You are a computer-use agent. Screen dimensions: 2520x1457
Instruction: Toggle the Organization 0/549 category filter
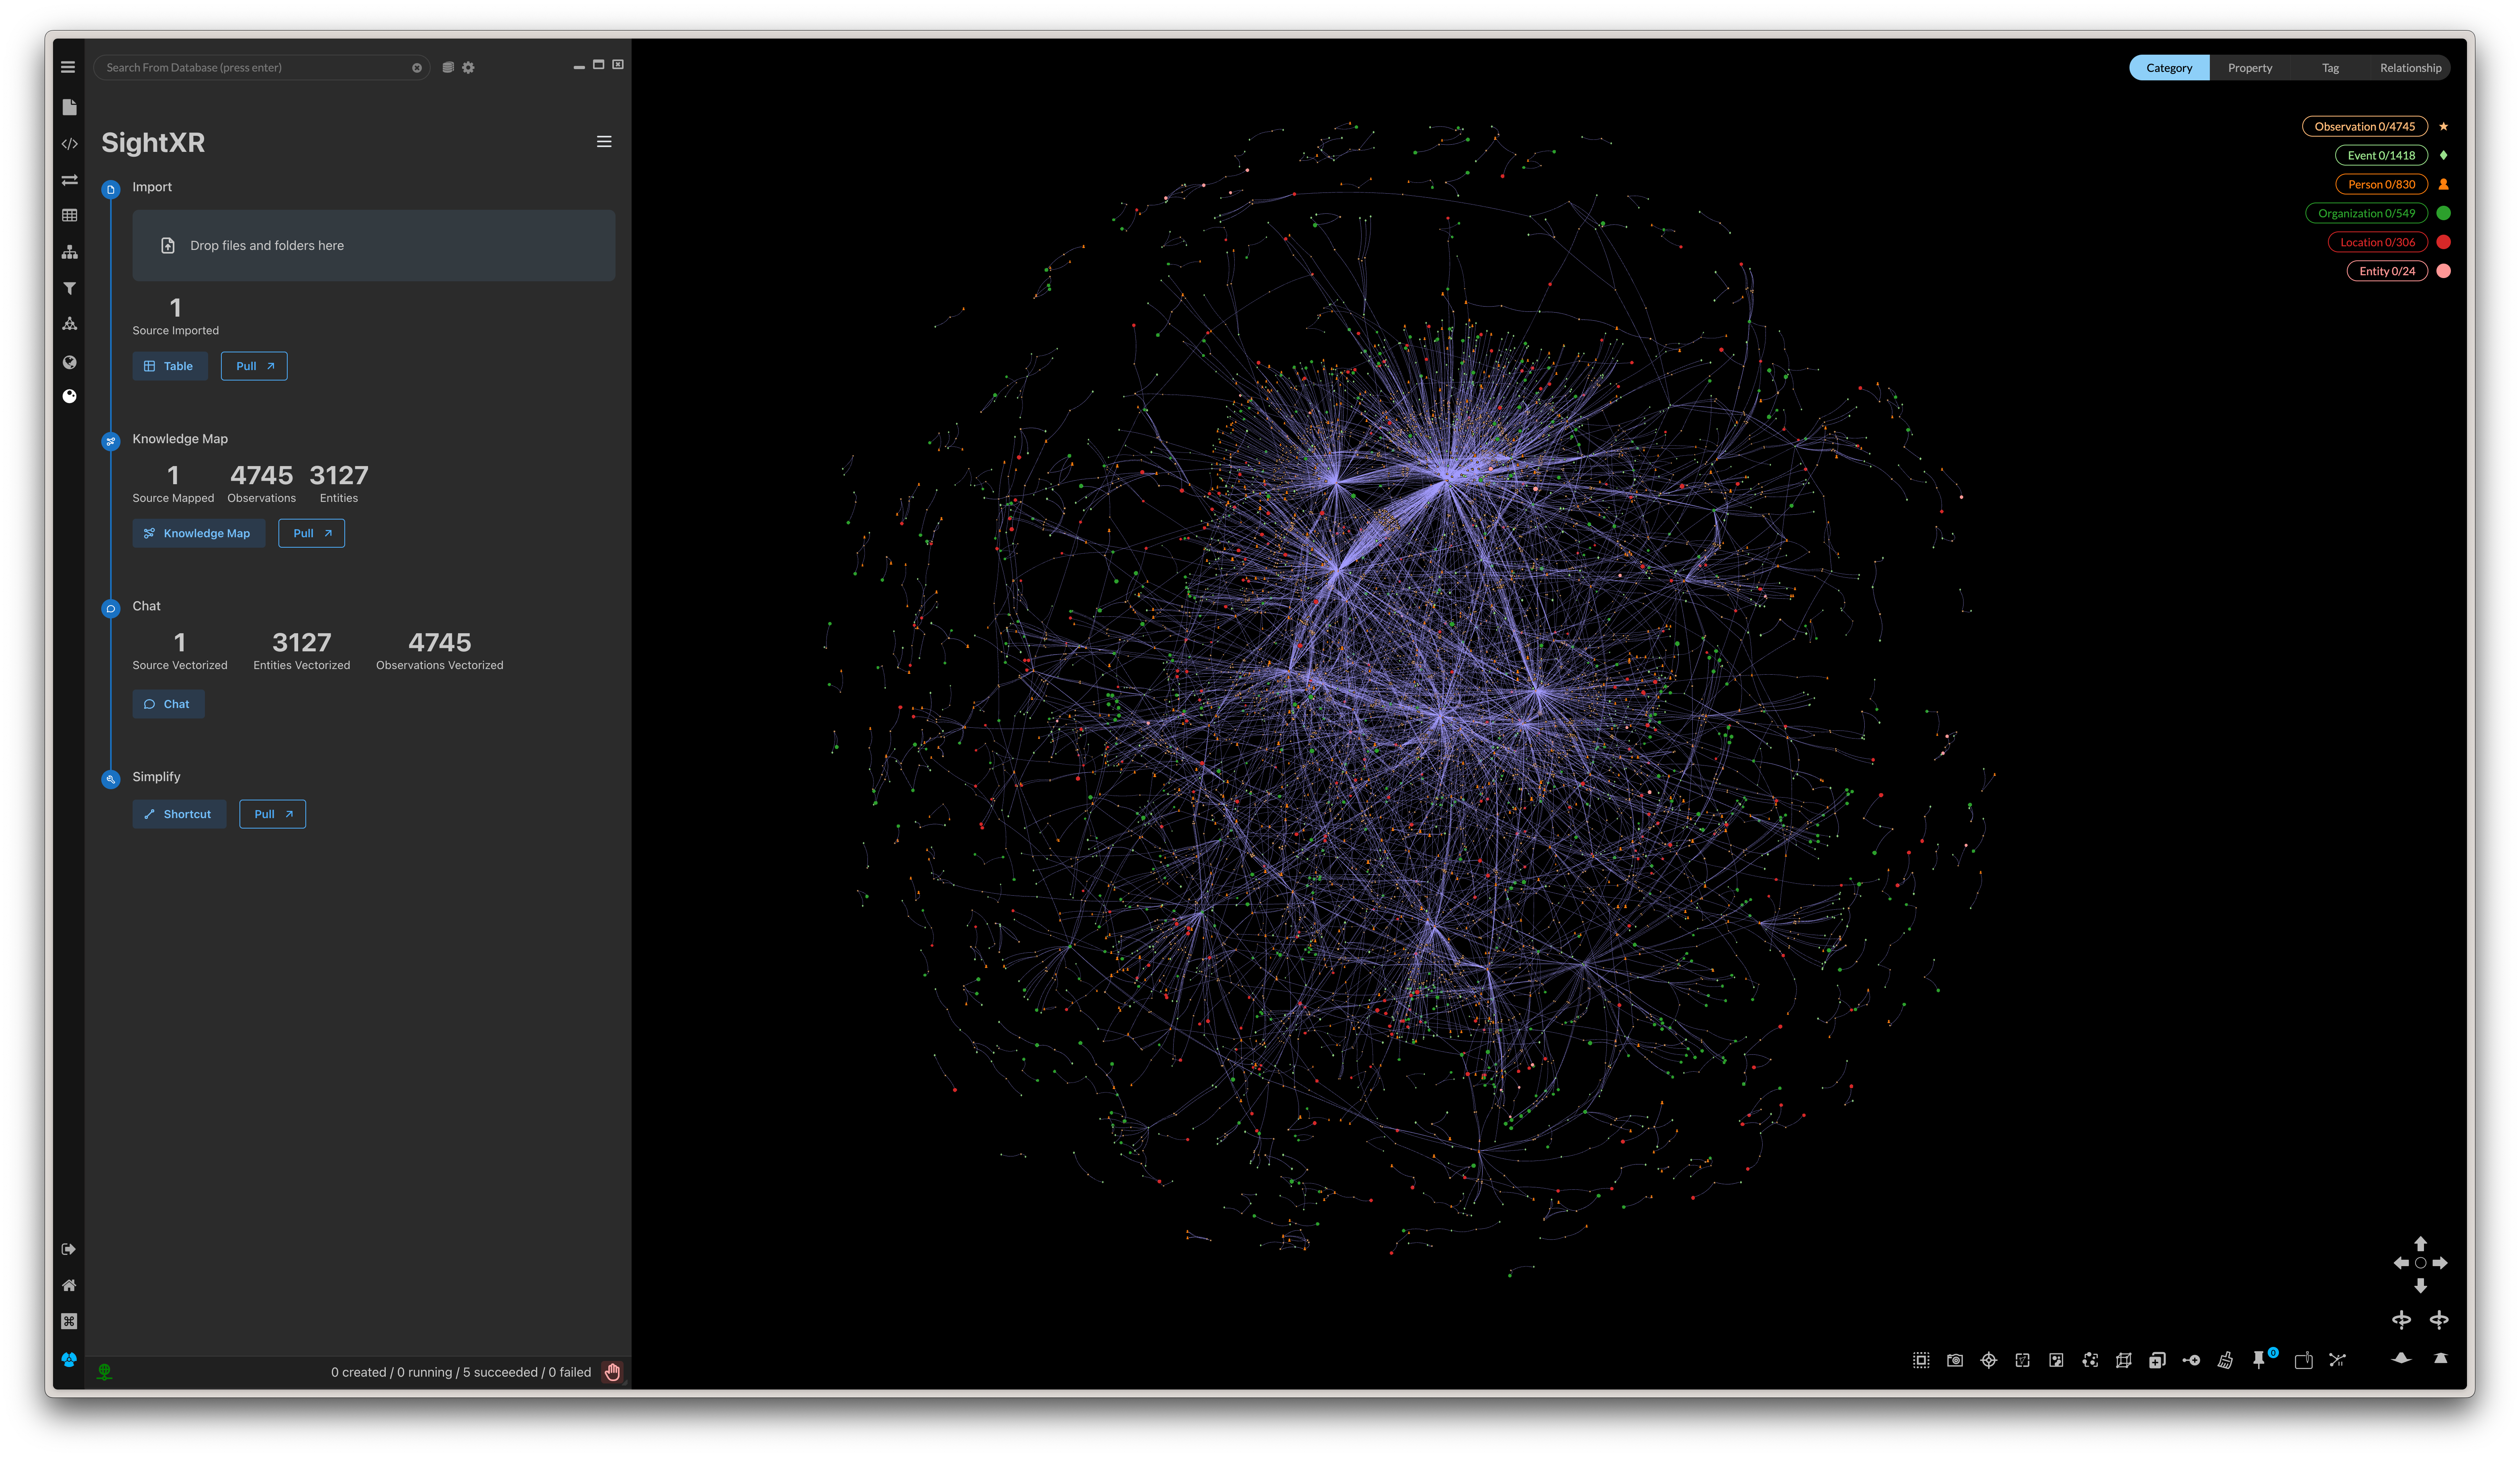click(2366, 213)
